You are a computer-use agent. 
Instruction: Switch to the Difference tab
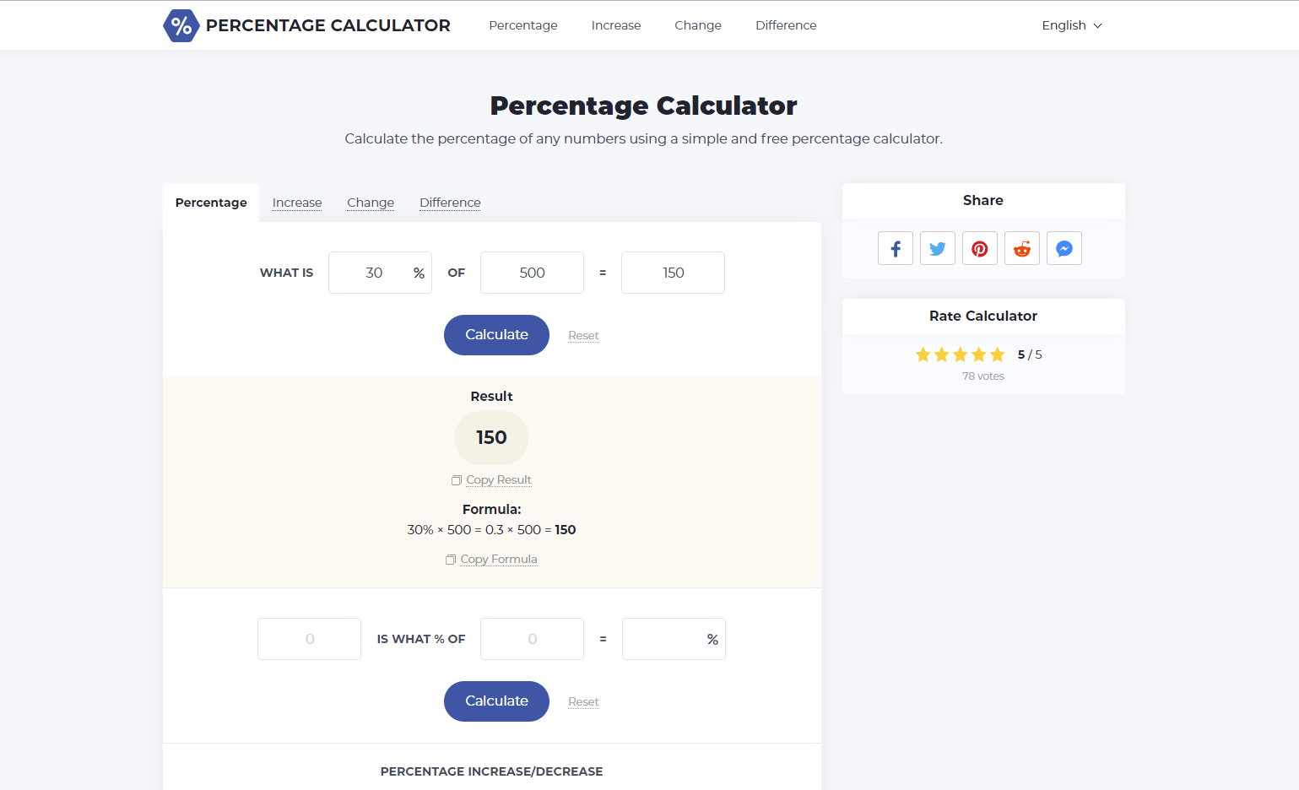pos(450,203)
